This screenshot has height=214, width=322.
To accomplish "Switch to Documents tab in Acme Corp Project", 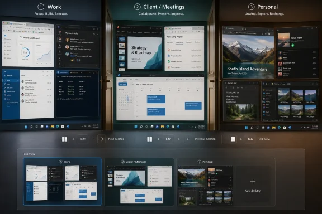I will tap(179, 42).
